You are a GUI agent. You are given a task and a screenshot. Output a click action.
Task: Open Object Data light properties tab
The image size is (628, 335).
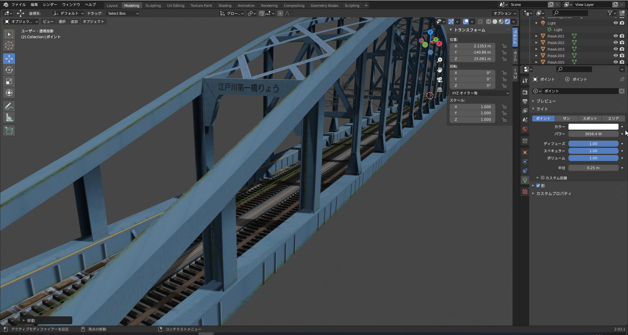tap(525, 180)
